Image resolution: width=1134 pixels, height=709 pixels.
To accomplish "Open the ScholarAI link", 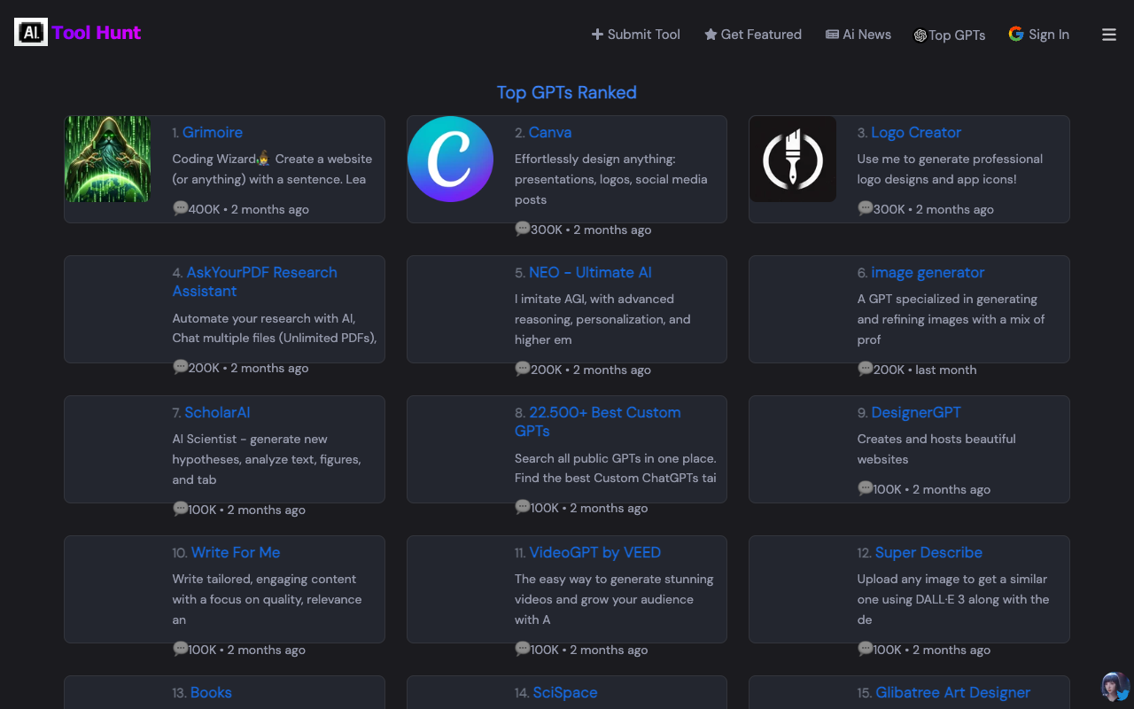I will pos(217,412).
